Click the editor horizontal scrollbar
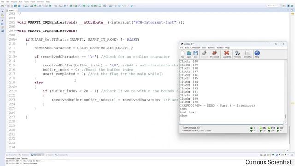 point(153,151)
